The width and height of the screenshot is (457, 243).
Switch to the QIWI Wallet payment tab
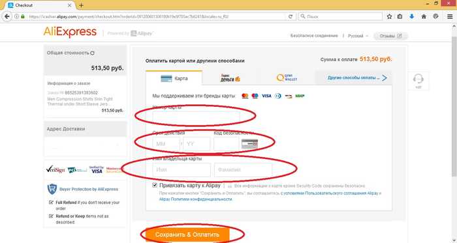287,78
